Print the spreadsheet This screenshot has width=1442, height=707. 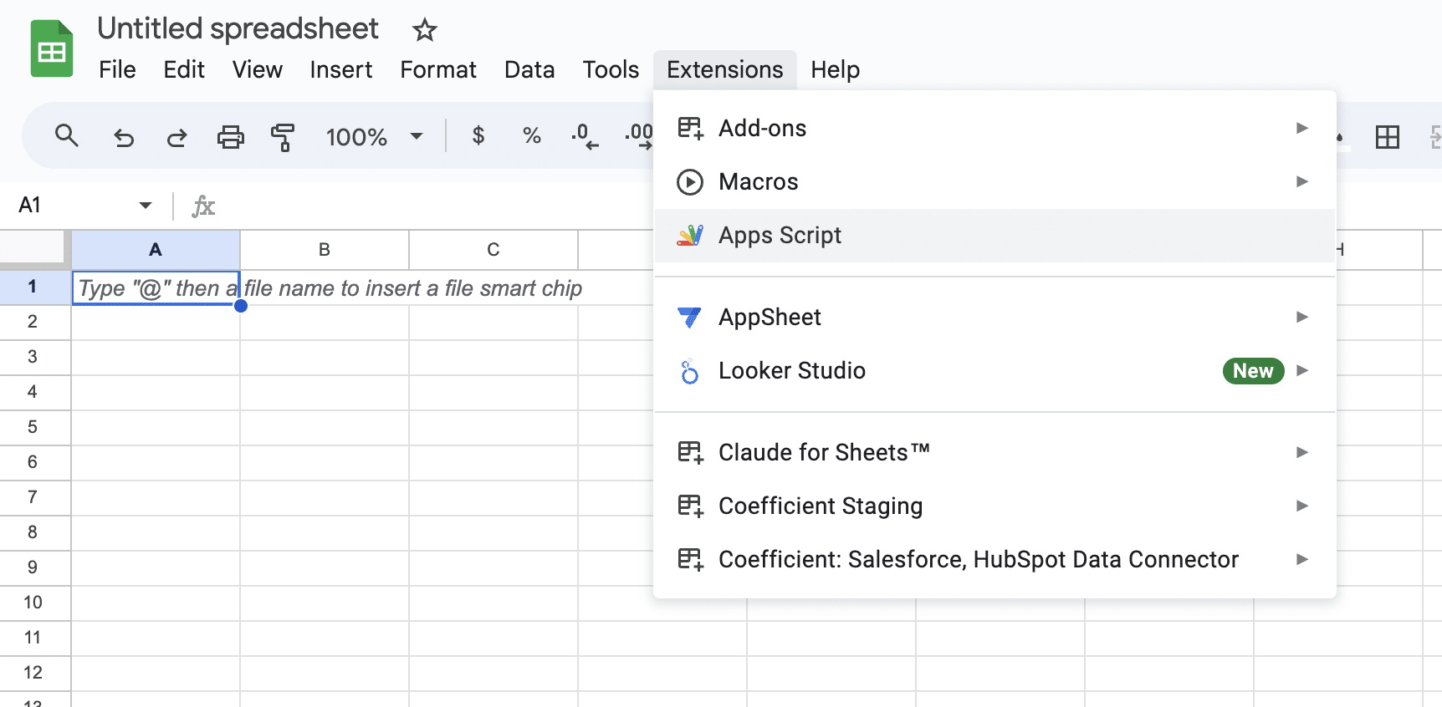(230, 136)
